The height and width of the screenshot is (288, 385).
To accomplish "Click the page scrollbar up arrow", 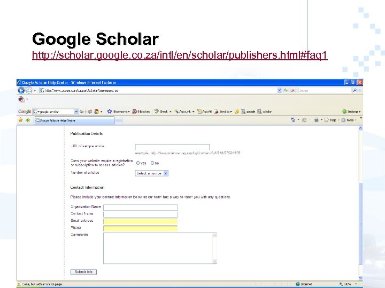I will click(x=360, y=128).
